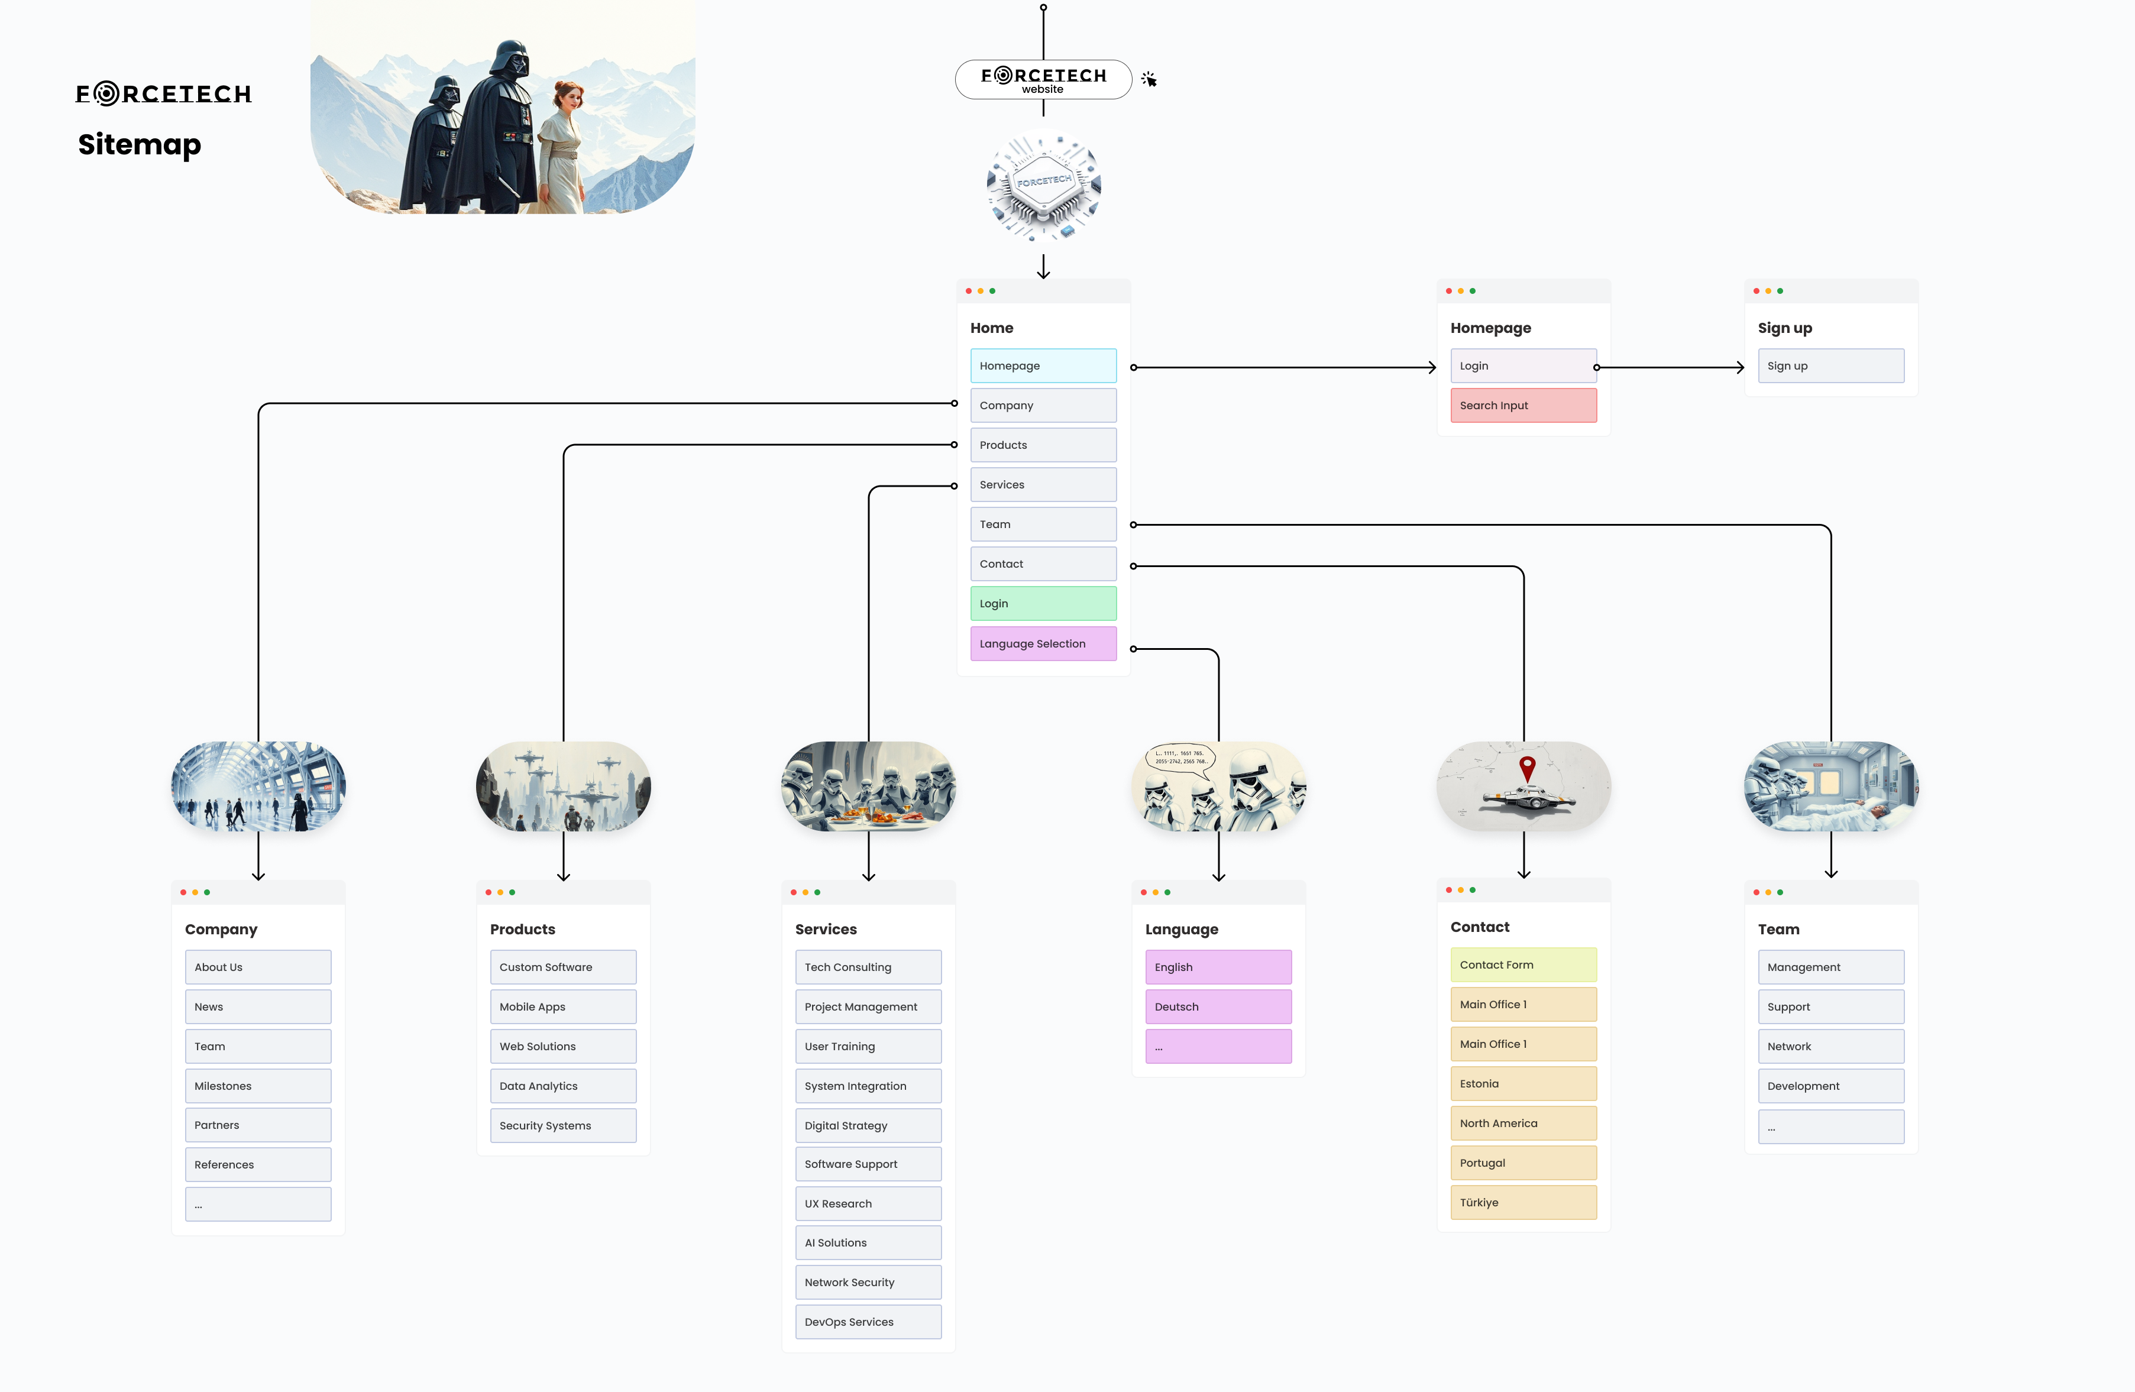The width and height of the screenshot is (2135, 1392).
Task: Select the spaceships Products thumbnail
Action: [x=564, y=786]
